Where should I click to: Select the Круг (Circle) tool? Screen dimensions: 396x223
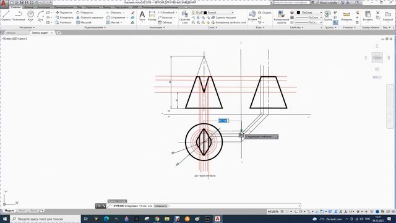coord(30,15)
